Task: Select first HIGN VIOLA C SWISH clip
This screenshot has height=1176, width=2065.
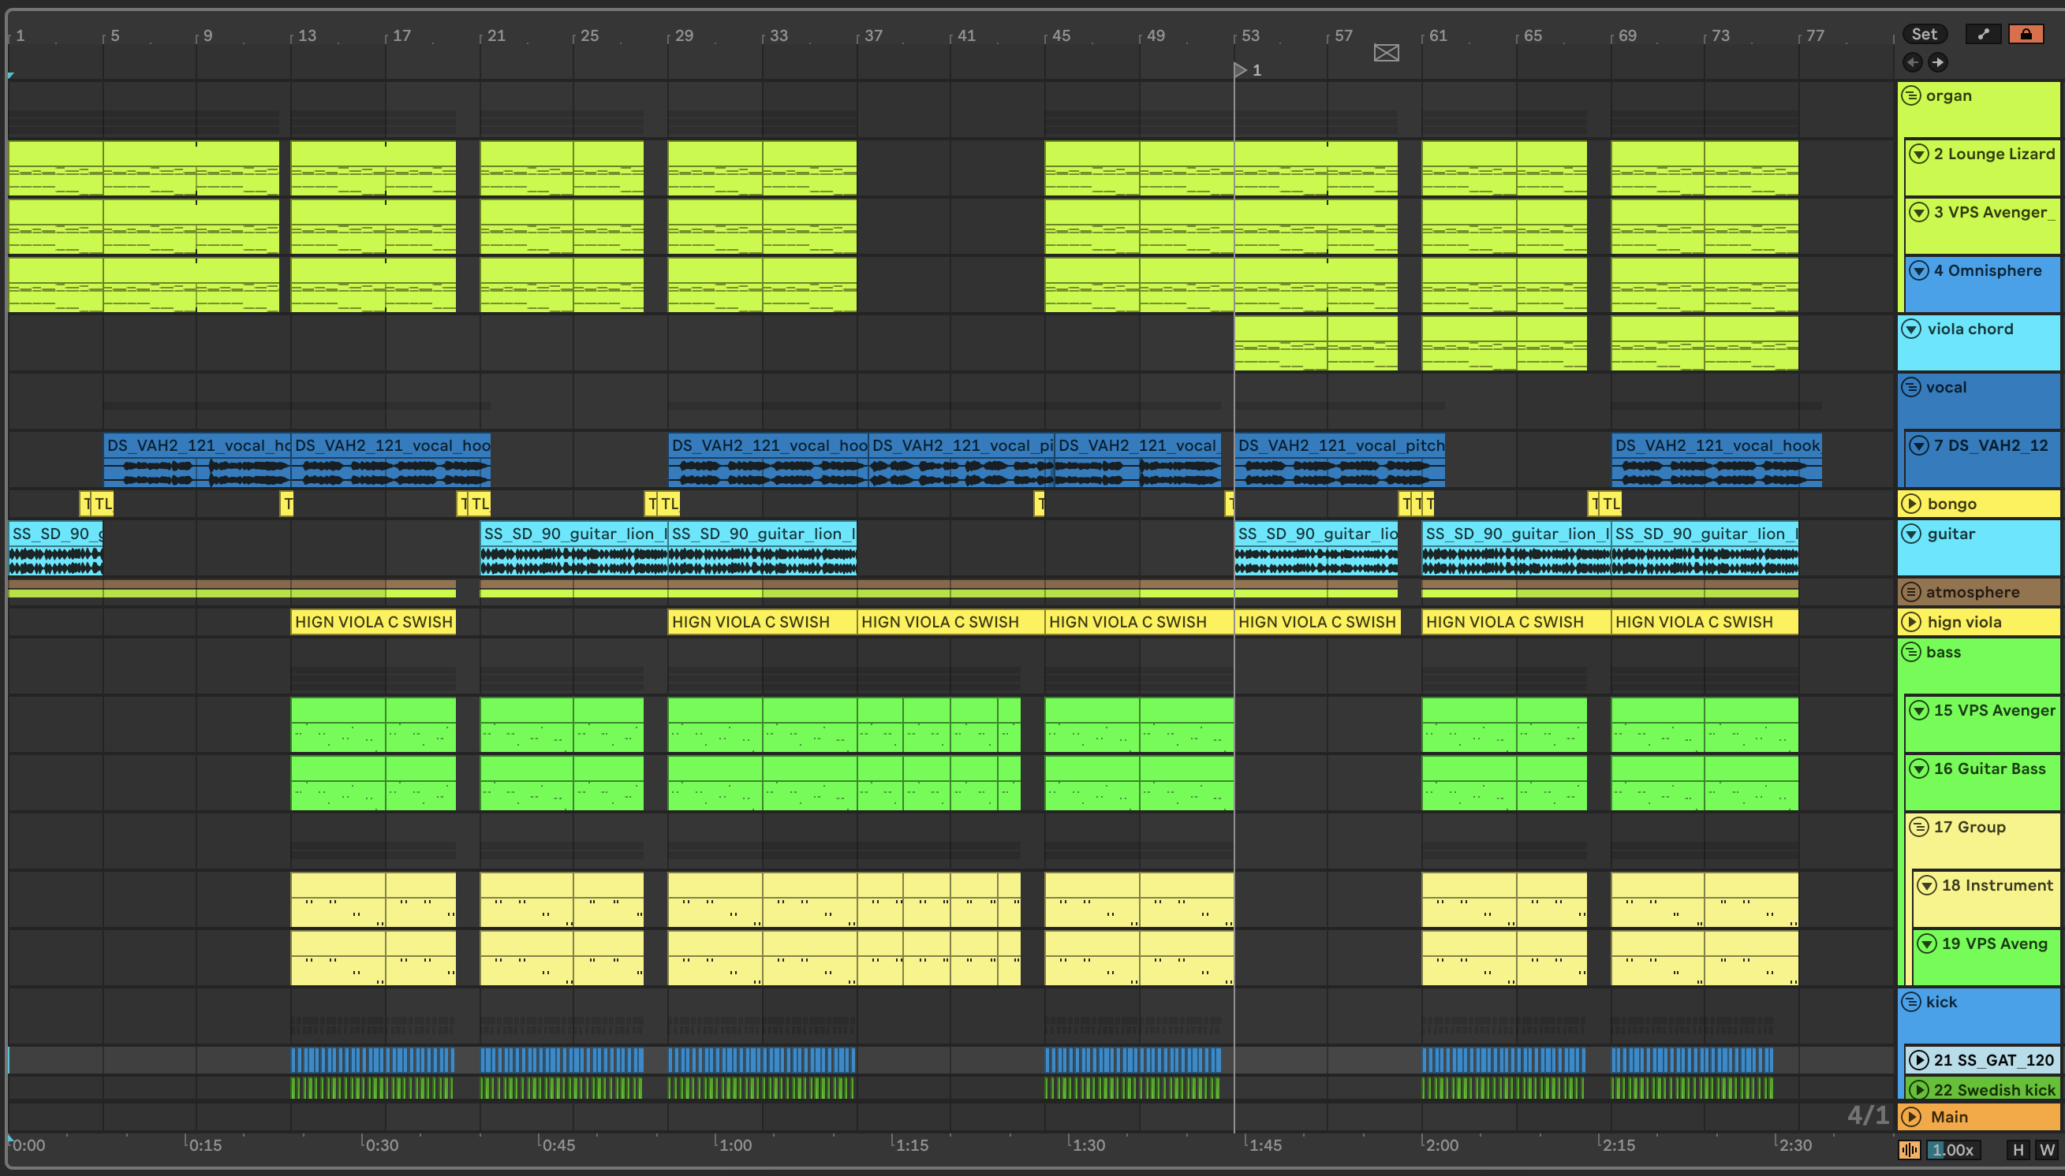Action: pos(373,621)
